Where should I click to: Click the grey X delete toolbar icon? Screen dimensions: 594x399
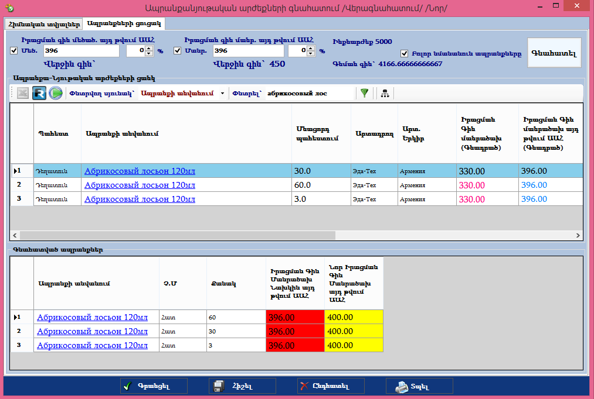pos(23,93)
